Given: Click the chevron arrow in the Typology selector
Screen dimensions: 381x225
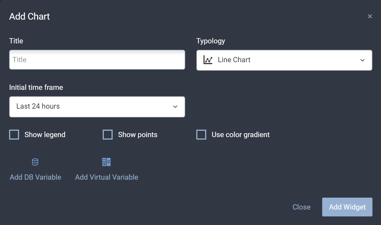Looking at the screenshot, I should pos(363,60).
